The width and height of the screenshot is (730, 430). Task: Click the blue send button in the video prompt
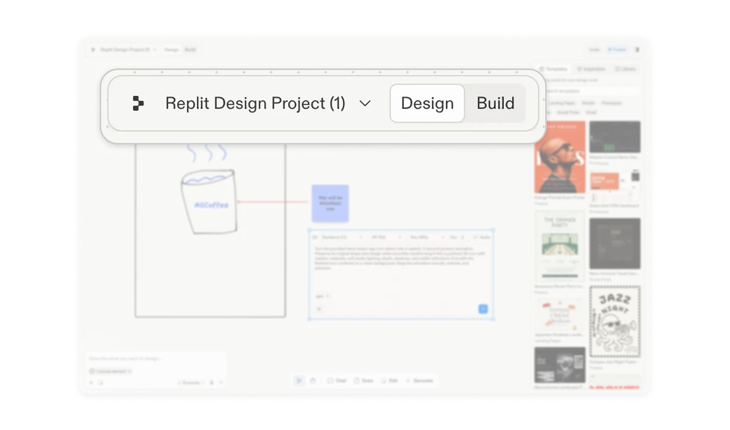pyautogui.click(x=483, y=309)
